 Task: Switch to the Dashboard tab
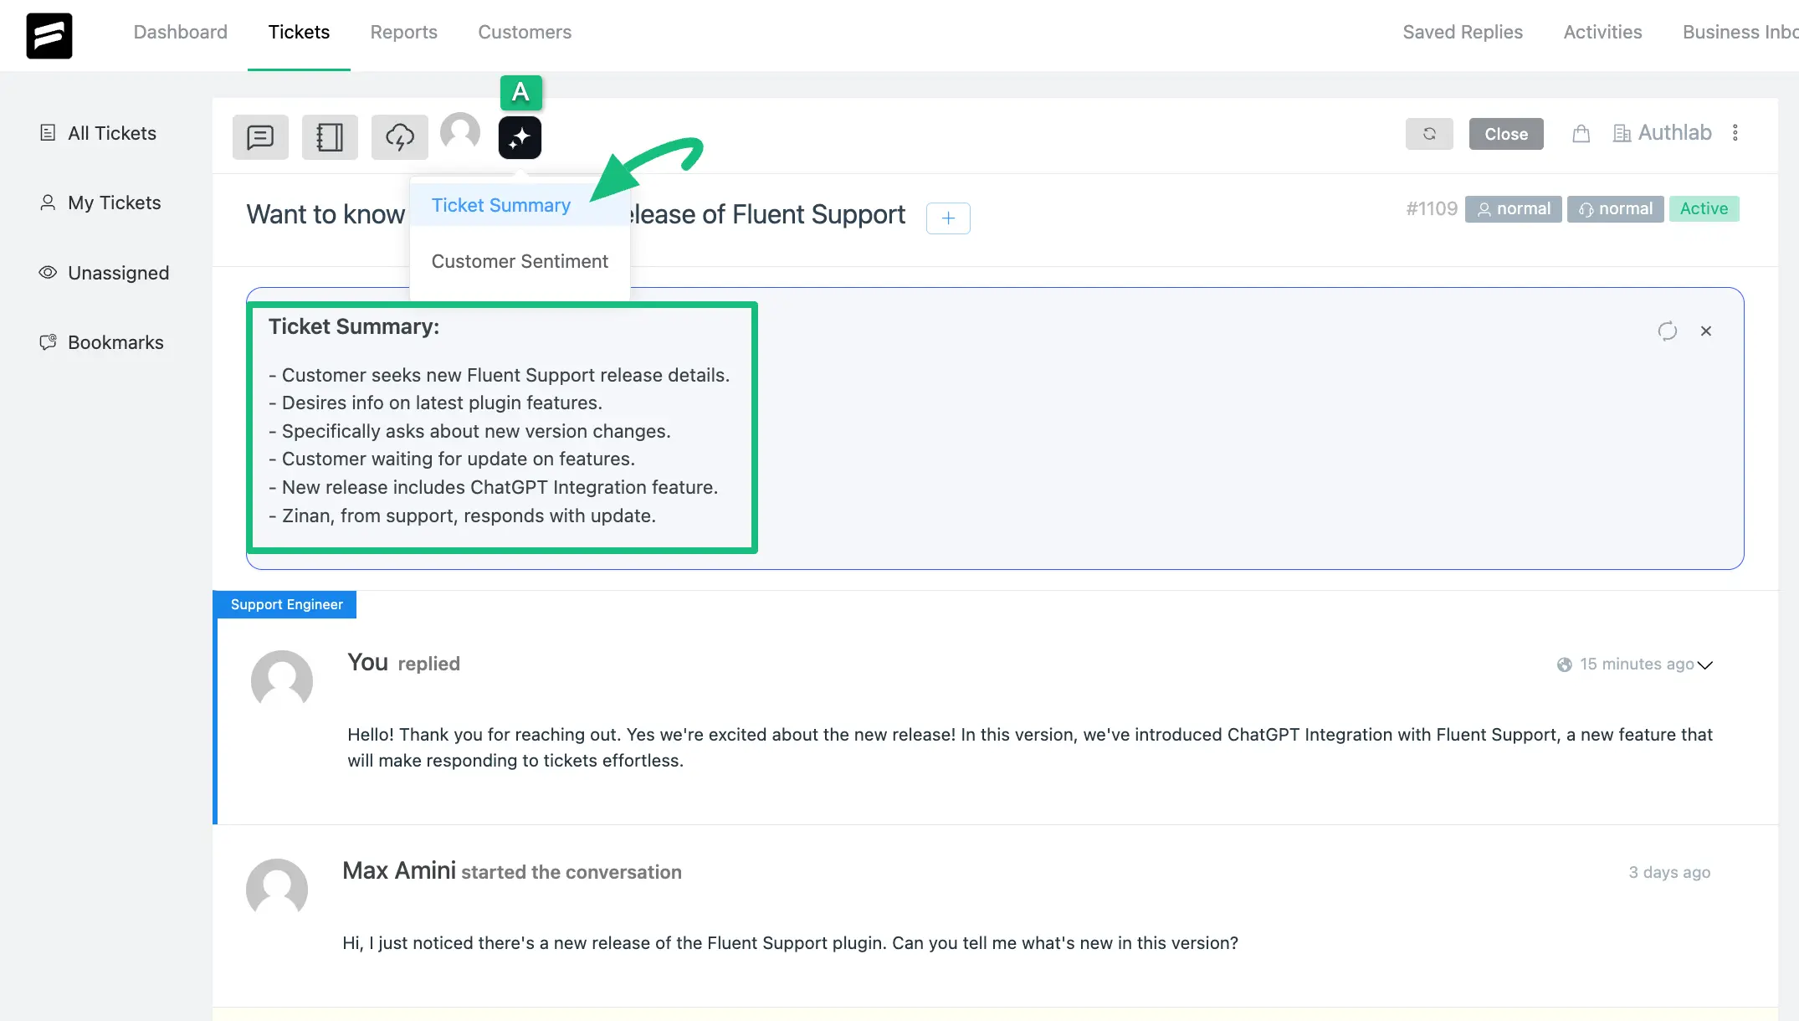coord(181,32)
